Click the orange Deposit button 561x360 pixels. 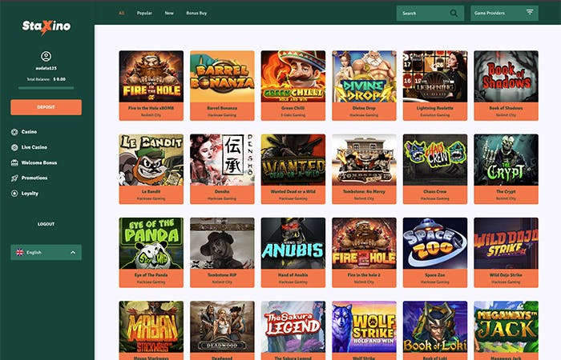(46, 107)
